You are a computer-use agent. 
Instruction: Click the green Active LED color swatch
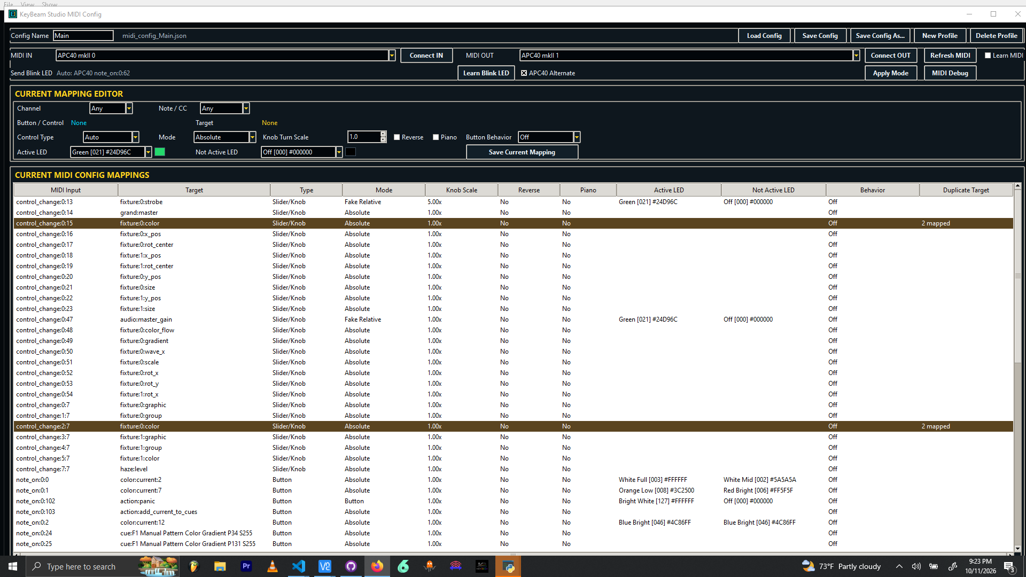160,152
